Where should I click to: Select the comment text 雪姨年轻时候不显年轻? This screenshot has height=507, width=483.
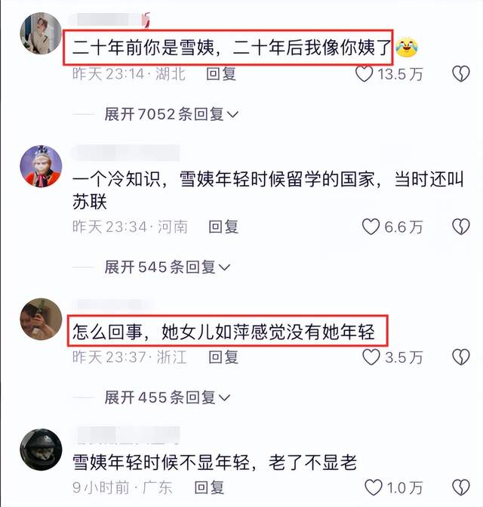point(161,462)
